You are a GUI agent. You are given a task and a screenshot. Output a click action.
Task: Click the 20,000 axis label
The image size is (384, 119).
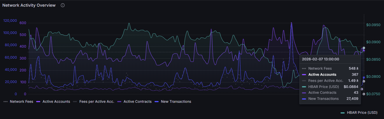(x=11, y=82)
